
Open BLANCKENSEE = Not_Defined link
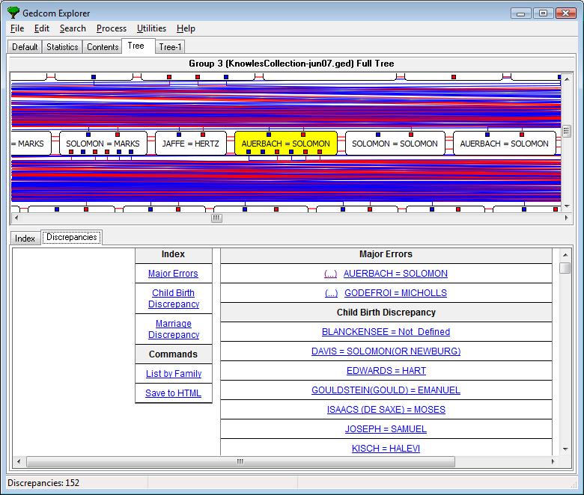(386, 331)
